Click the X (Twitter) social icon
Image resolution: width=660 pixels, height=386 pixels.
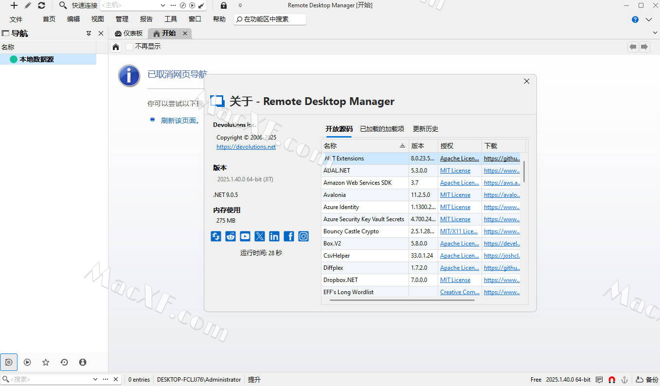(260, 236)
